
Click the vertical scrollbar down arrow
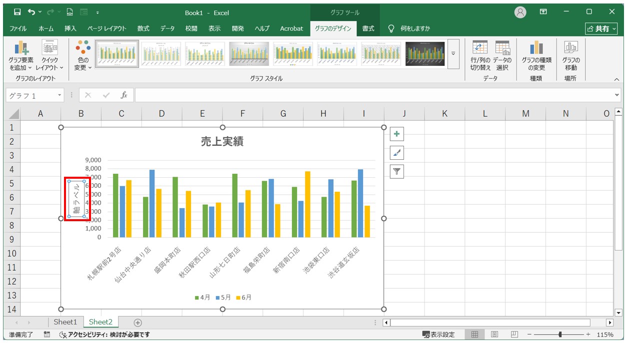pyautogui.click(x=618, y=313)
